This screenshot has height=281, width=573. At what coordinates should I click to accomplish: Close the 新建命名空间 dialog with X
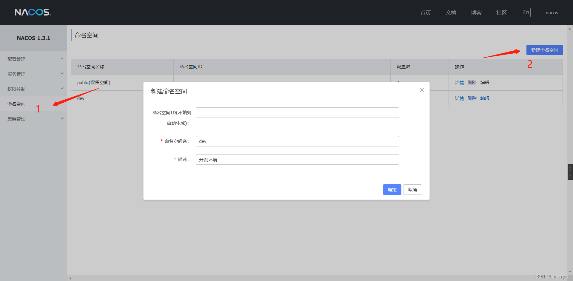tap(422, 90)
